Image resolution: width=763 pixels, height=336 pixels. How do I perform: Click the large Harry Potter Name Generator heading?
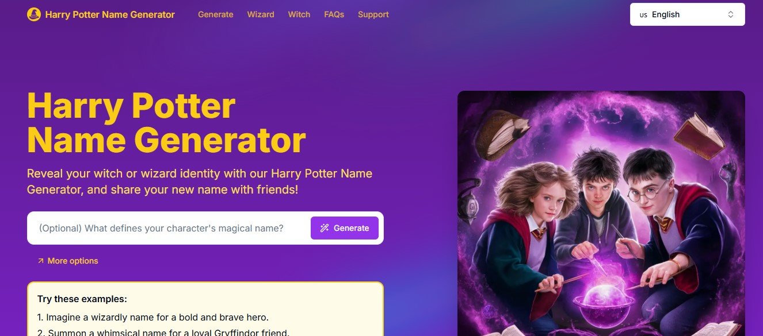tap(167, 122)
